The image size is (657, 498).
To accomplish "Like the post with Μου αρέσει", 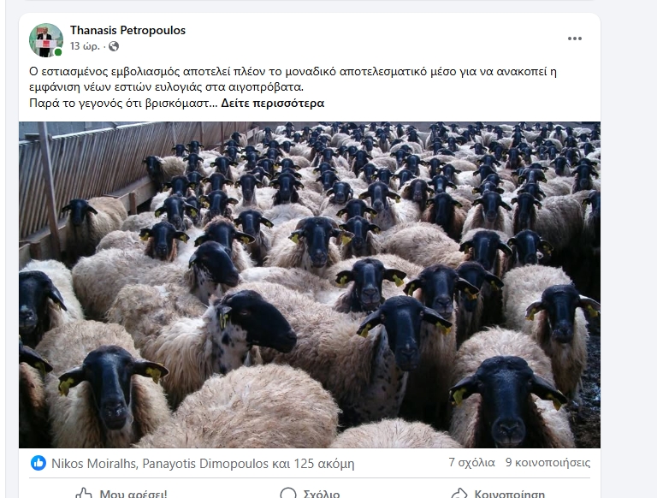I will coord(121,494).
